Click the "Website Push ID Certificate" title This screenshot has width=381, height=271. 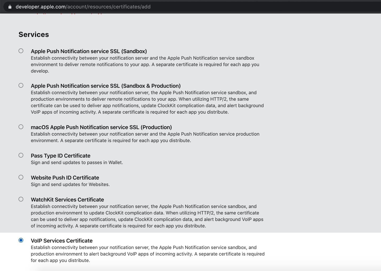pyautogui.click(x=65, y=178)
